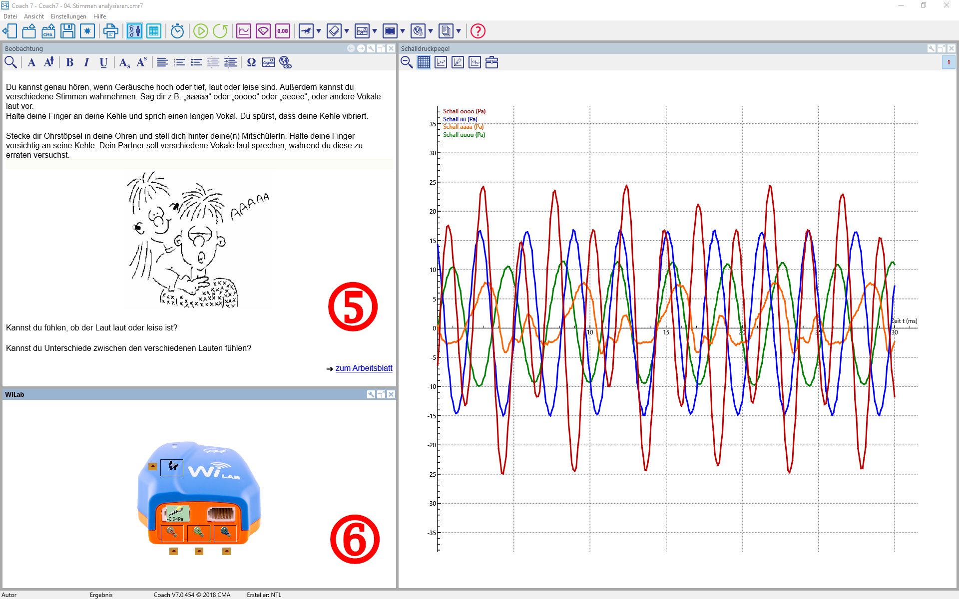Viewport: 959px width, 599px height.
Task: Open the Datei menu
Action: point(10,16)
